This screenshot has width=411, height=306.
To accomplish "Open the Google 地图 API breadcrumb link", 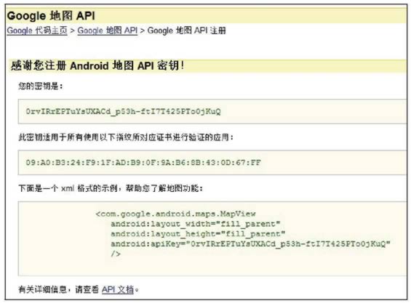I will 108,31.
